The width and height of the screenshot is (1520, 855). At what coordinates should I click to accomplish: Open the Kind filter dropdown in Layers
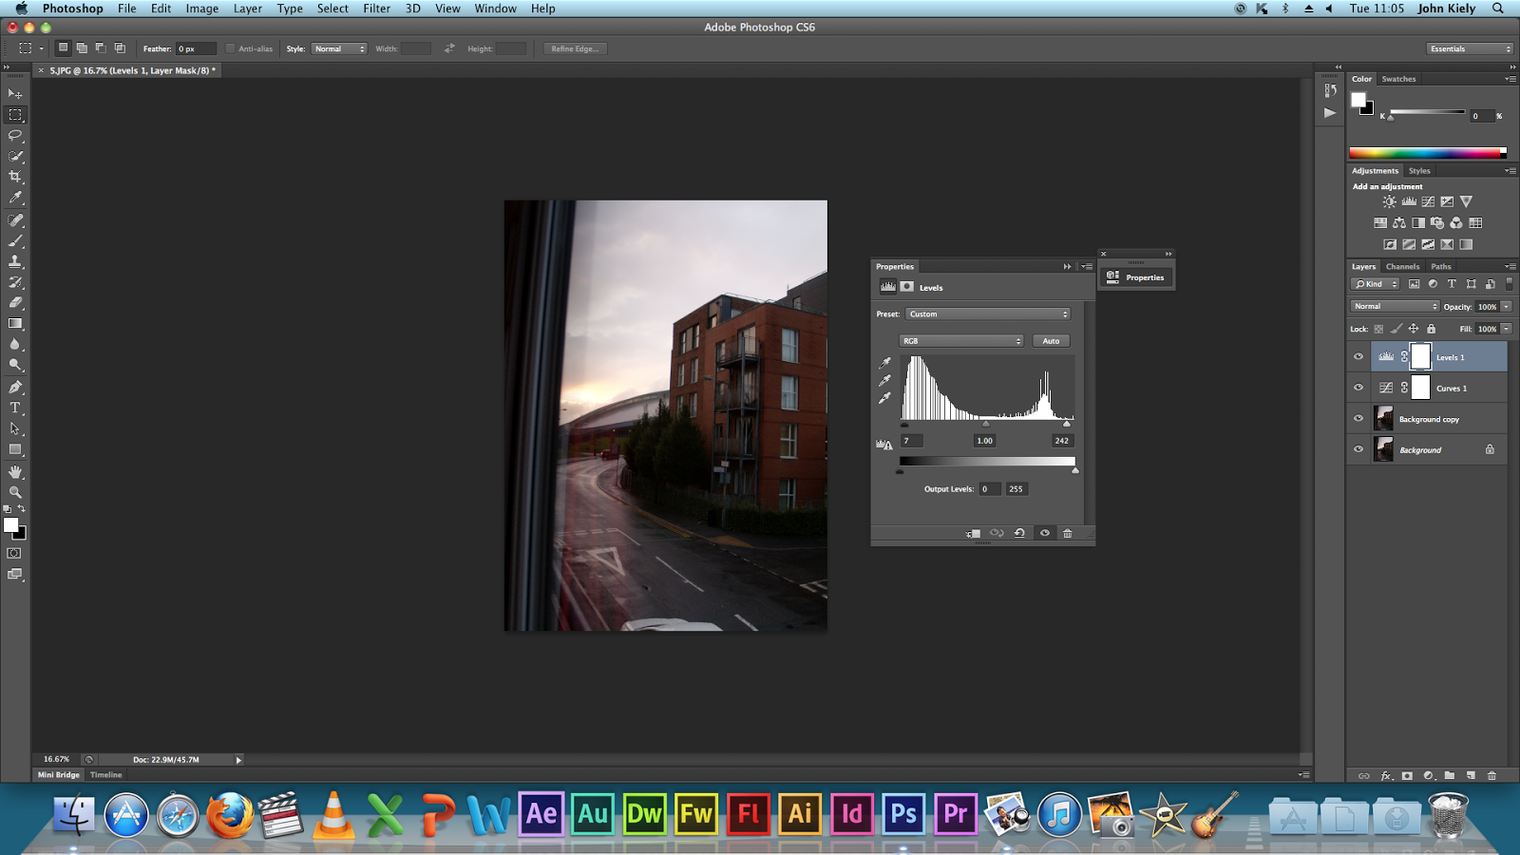(x=1376, y=284)
